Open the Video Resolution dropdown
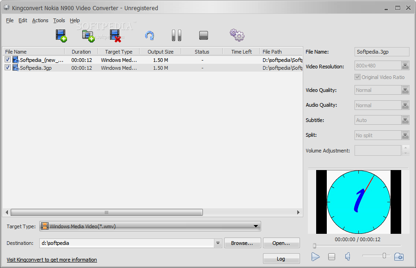Image resolution: width=416 pixels, height=268 pixels. (405, 65)
